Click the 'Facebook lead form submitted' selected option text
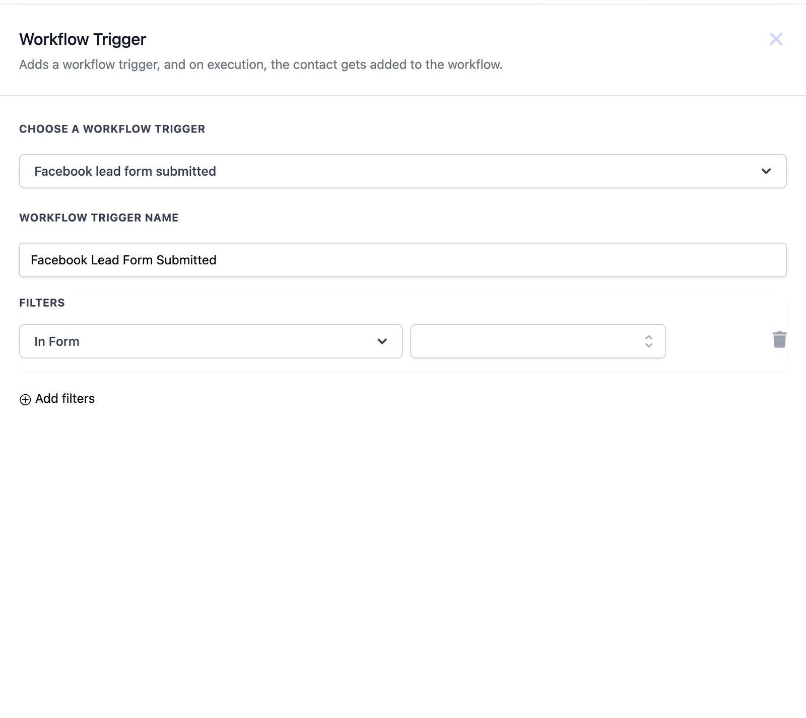Image resolution: width=806 pixels, height=718 pixels. (125, 171)
